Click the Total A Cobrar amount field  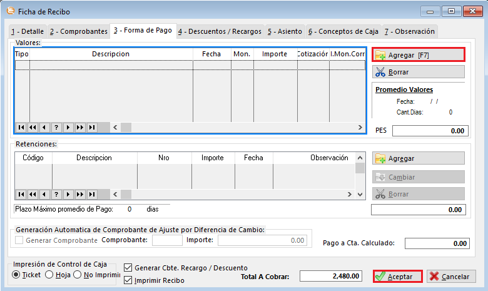tap(330, 276)
